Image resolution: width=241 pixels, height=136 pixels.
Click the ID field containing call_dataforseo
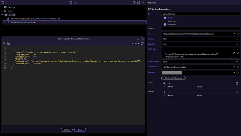[x=200, y=14]
